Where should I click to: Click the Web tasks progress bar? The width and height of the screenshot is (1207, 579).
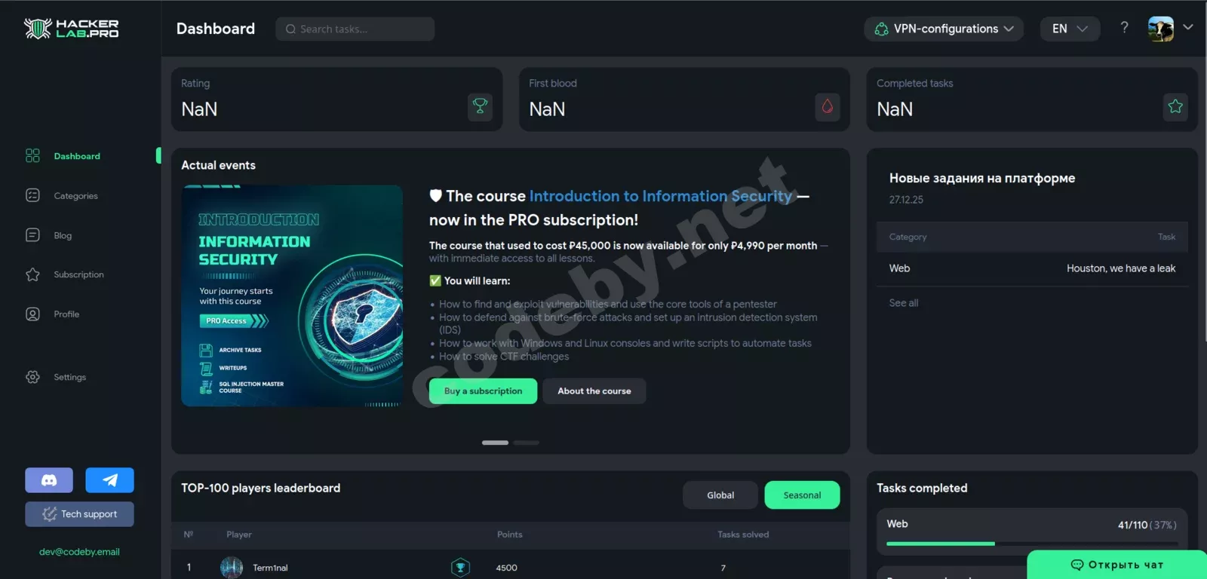pyautogui.click(x=1032, y=544)
